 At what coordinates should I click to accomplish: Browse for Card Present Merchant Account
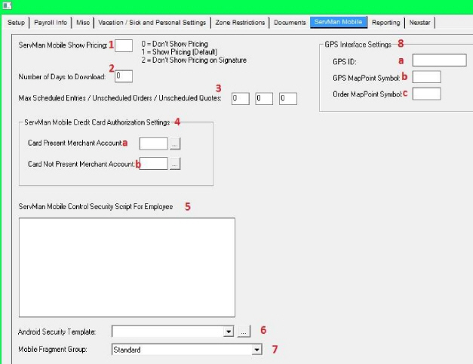[175, 143]
